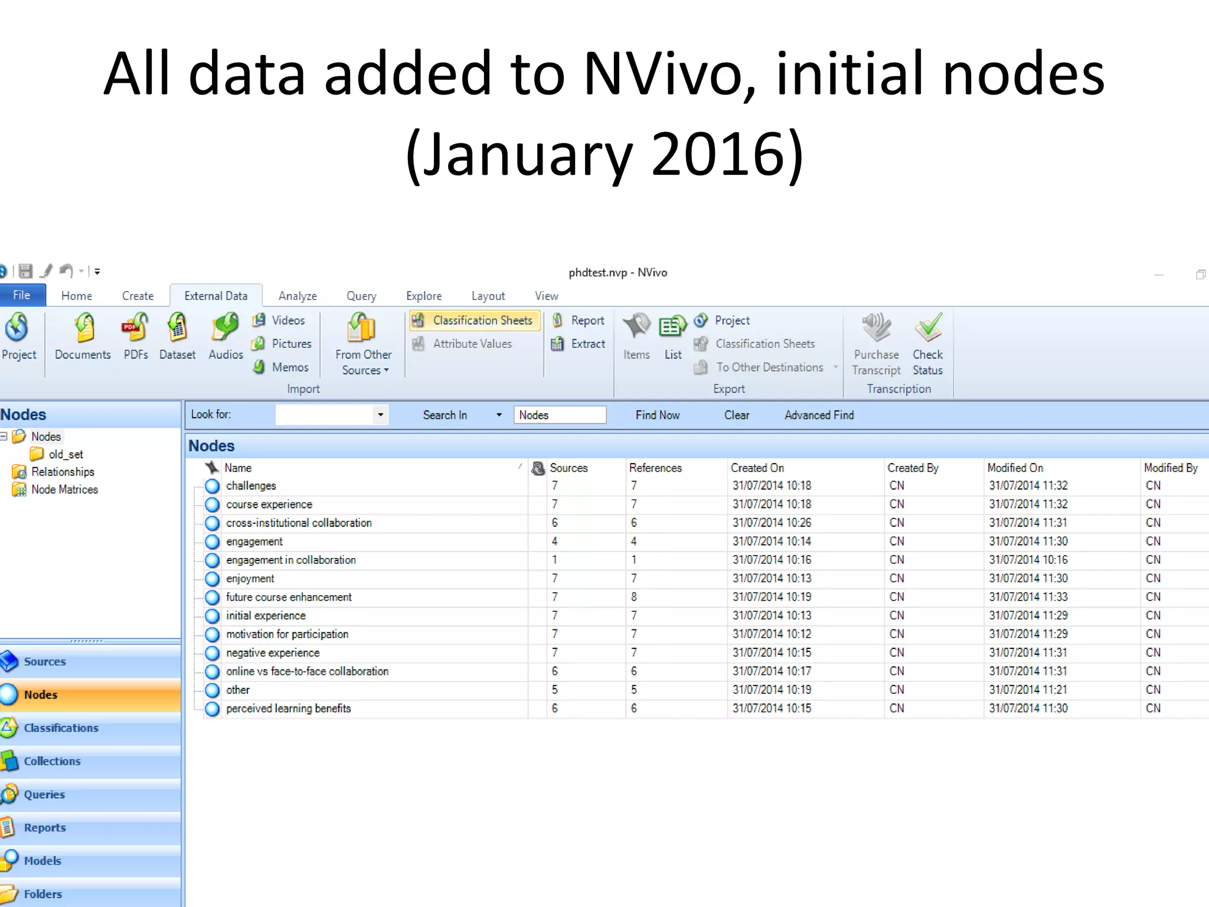
Task: Select online vs face-to-face collaboration node
Action: [307, 671]
